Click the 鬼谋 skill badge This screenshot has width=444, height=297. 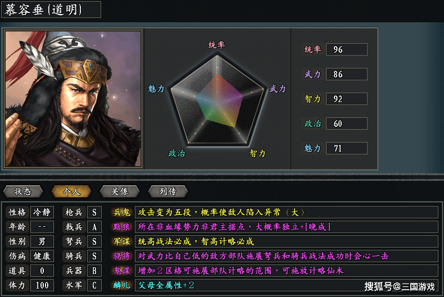tap(121, 271)
